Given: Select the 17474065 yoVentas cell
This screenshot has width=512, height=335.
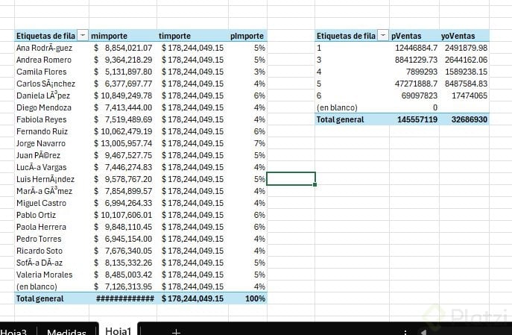Looking at the screenshot, I should pos(464,96).
